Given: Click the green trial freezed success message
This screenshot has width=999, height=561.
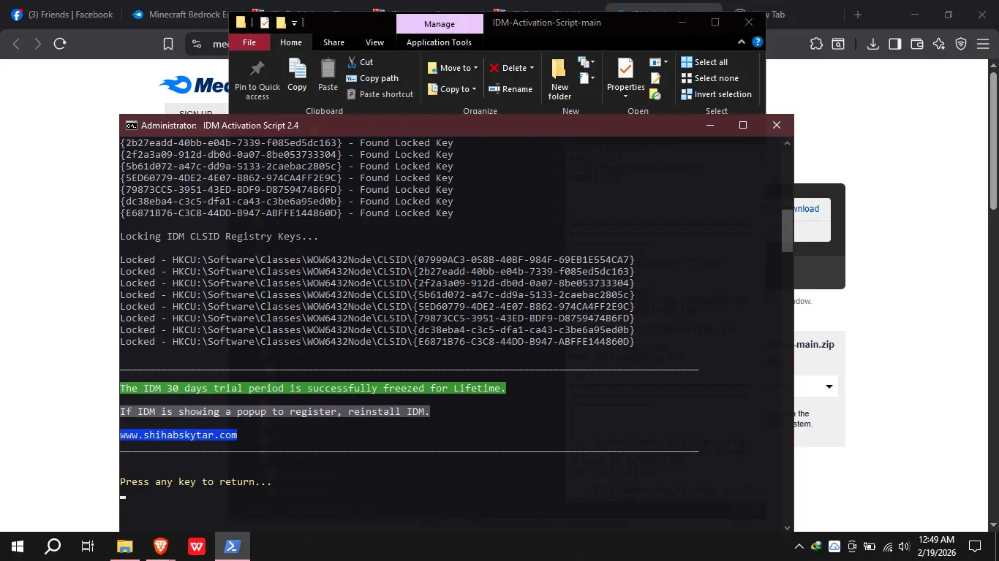Looking at the screenshot, I should pyautogui.click(x=313, y=389).
